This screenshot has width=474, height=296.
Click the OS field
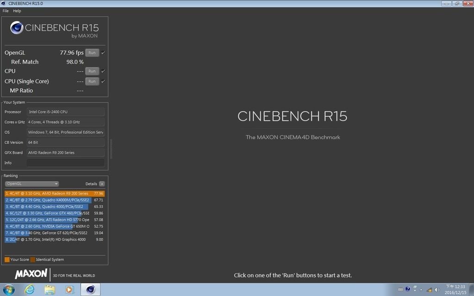coord(66,132)
